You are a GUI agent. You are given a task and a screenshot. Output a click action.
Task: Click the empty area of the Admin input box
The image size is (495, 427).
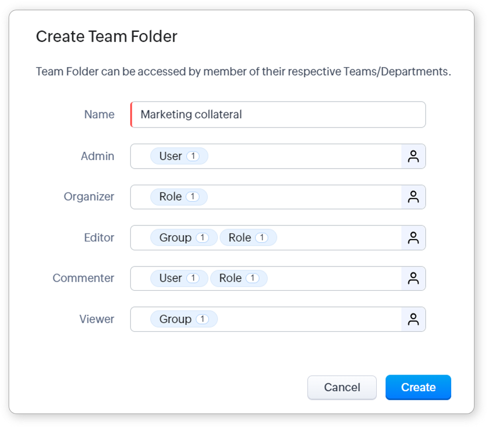[x=302, y=157]
